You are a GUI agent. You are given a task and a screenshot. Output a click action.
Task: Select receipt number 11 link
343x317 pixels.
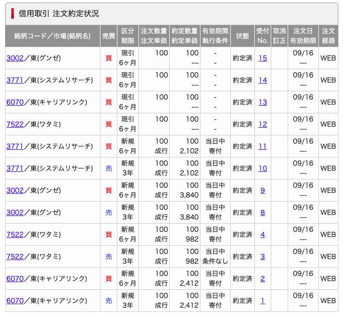coord(263,146)
